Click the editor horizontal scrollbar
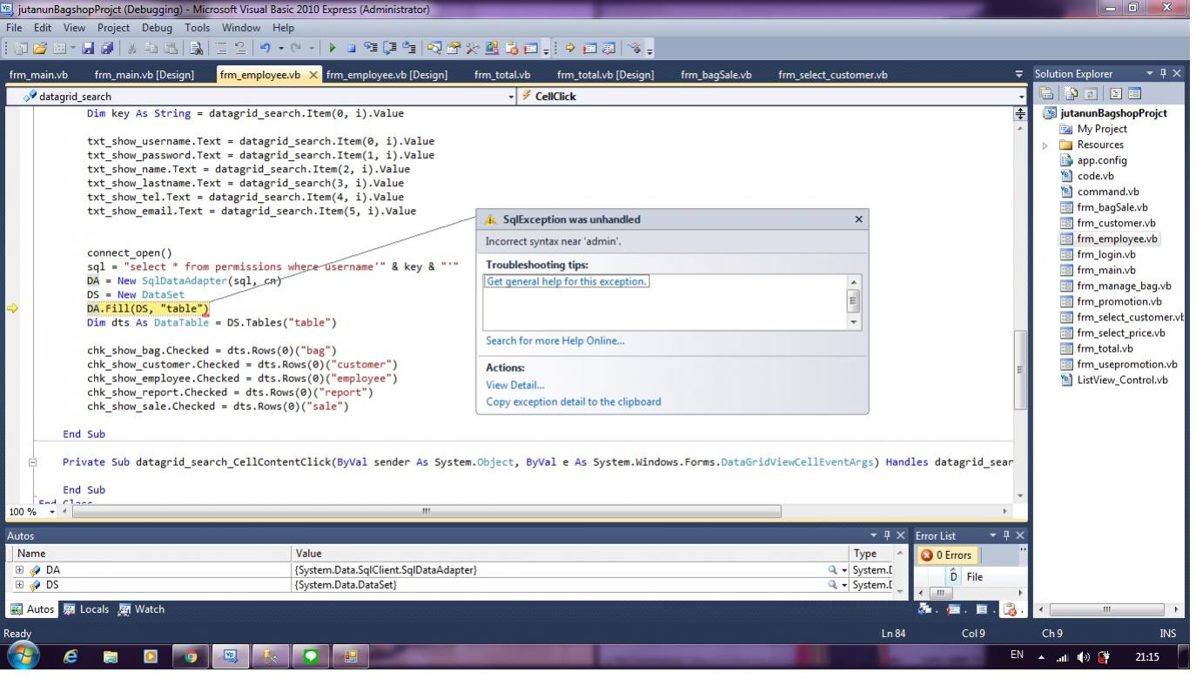The height and width of the screenshot is (679, 1196). 427,511
